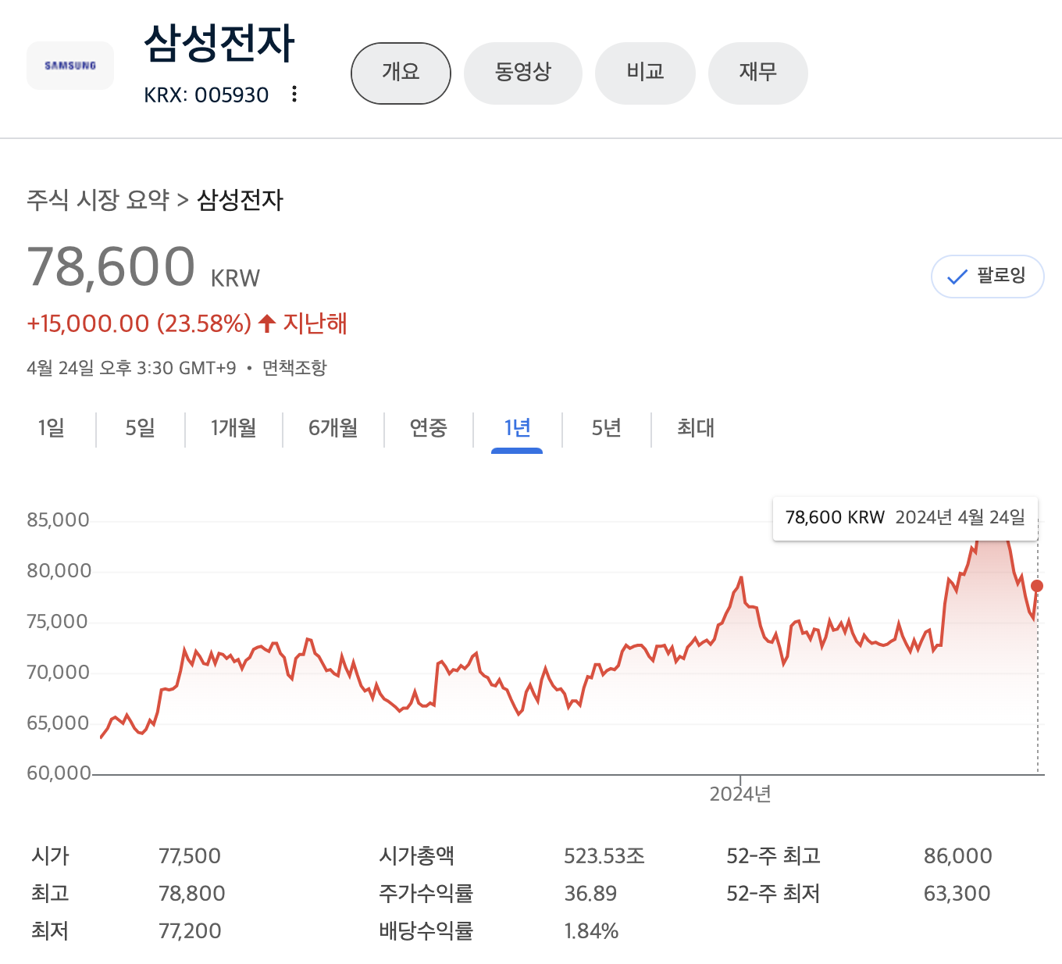Click the red data point on chart
Screen dimensions: 1062x964
(1037, 586)
